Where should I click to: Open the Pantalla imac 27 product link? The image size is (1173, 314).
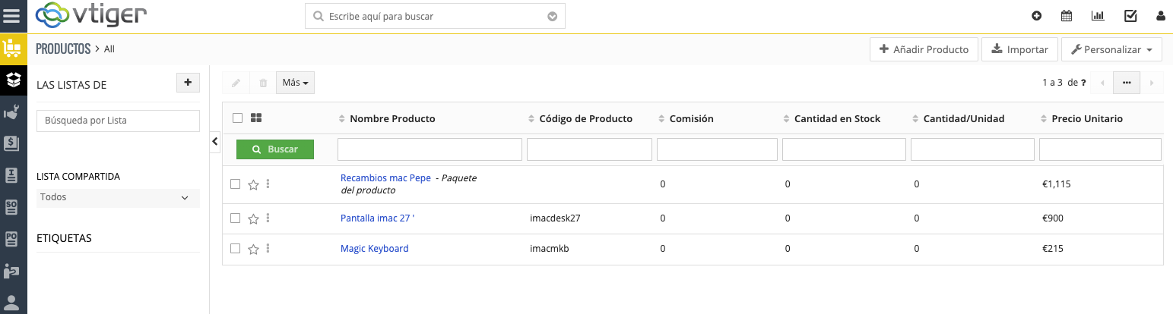377,218
